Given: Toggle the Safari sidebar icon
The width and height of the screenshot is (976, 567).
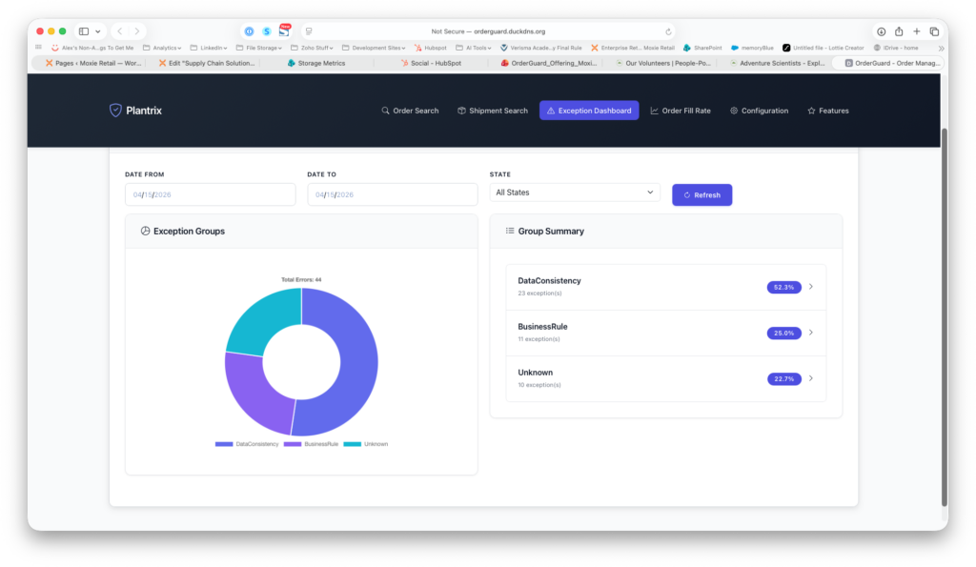Looking at the screenshot, I should [84, 31].
